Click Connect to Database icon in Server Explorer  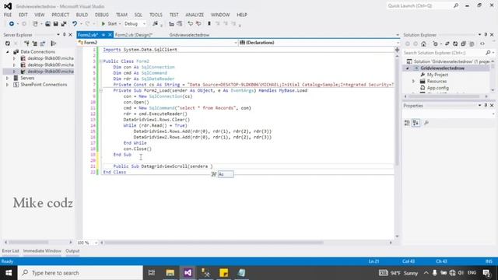pos(26,44)
